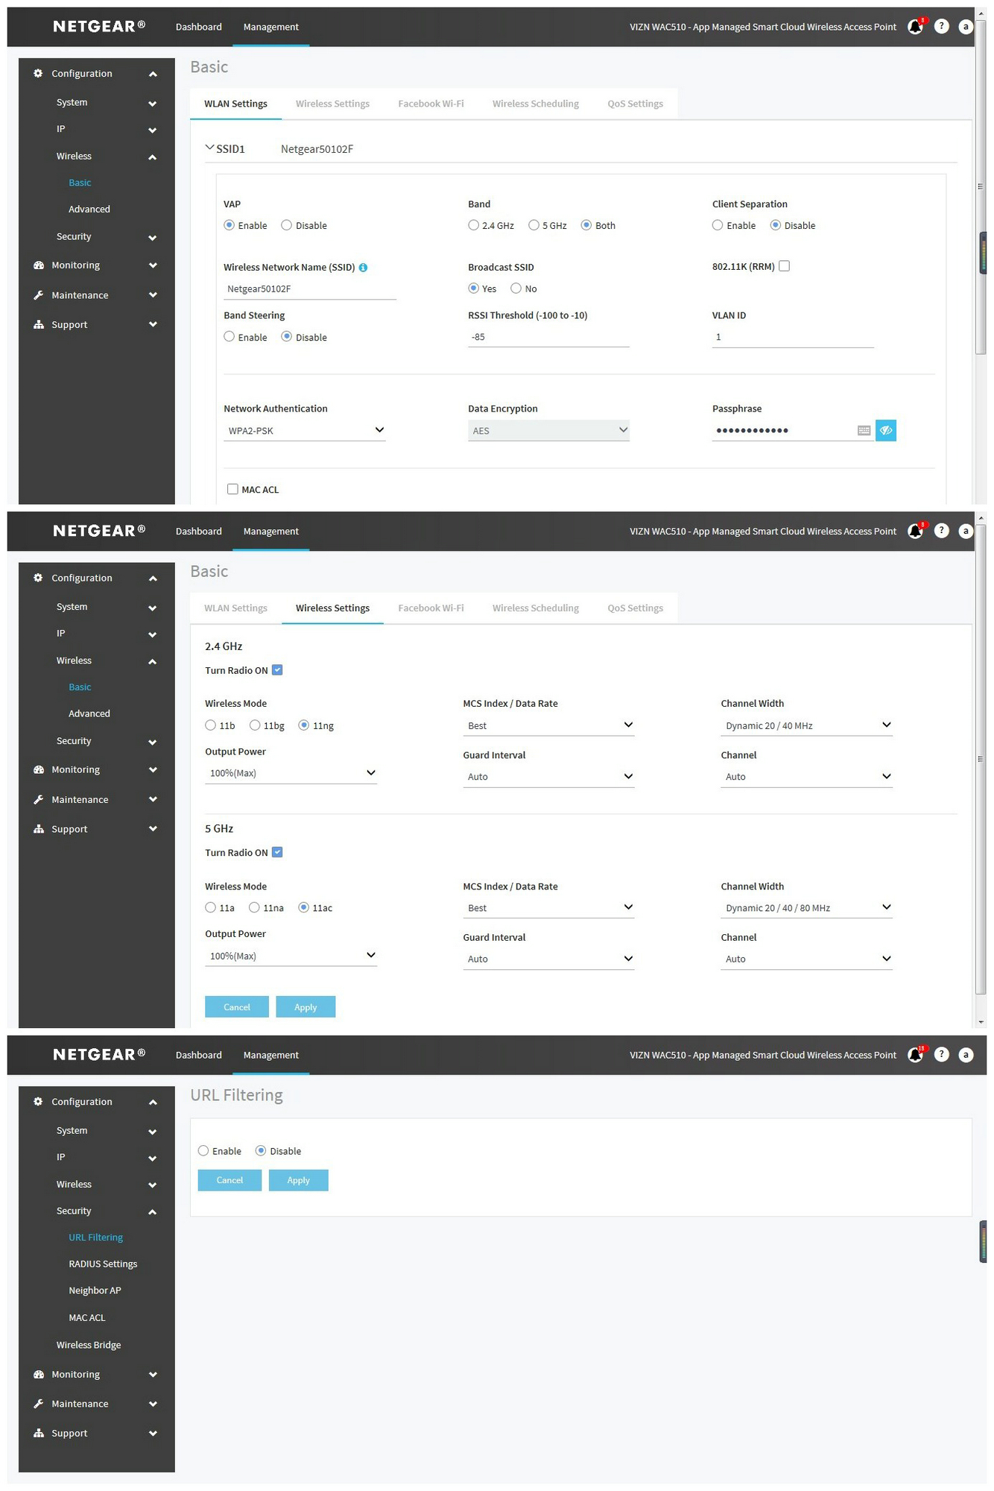The width and height of the screenshot is (994, 1491).
Task: Select Disable for VAP
Action: pyautogui.click(x=286, y=225)
